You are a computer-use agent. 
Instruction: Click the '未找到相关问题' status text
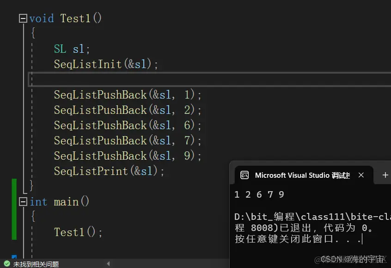click(36, 264)
